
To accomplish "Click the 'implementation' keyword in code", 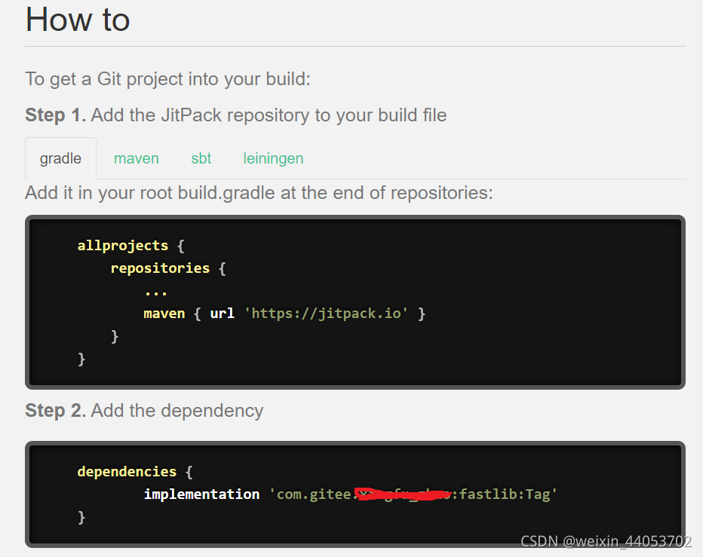I will [201, 494].
